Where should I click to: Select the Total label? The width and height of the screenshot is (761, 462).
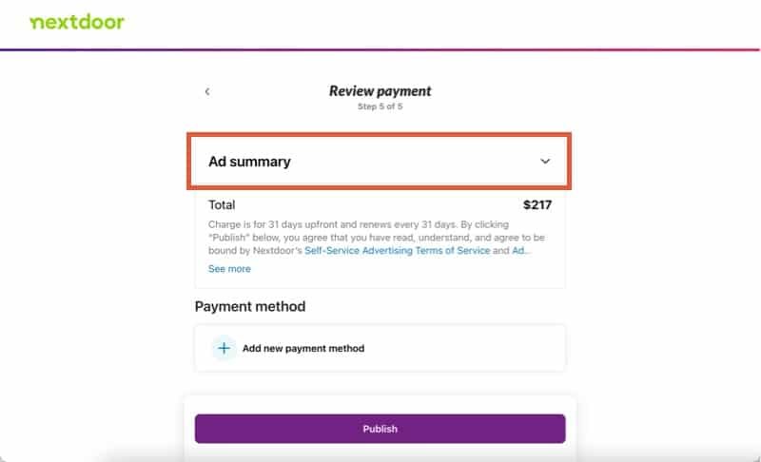(x=222, y=205)
